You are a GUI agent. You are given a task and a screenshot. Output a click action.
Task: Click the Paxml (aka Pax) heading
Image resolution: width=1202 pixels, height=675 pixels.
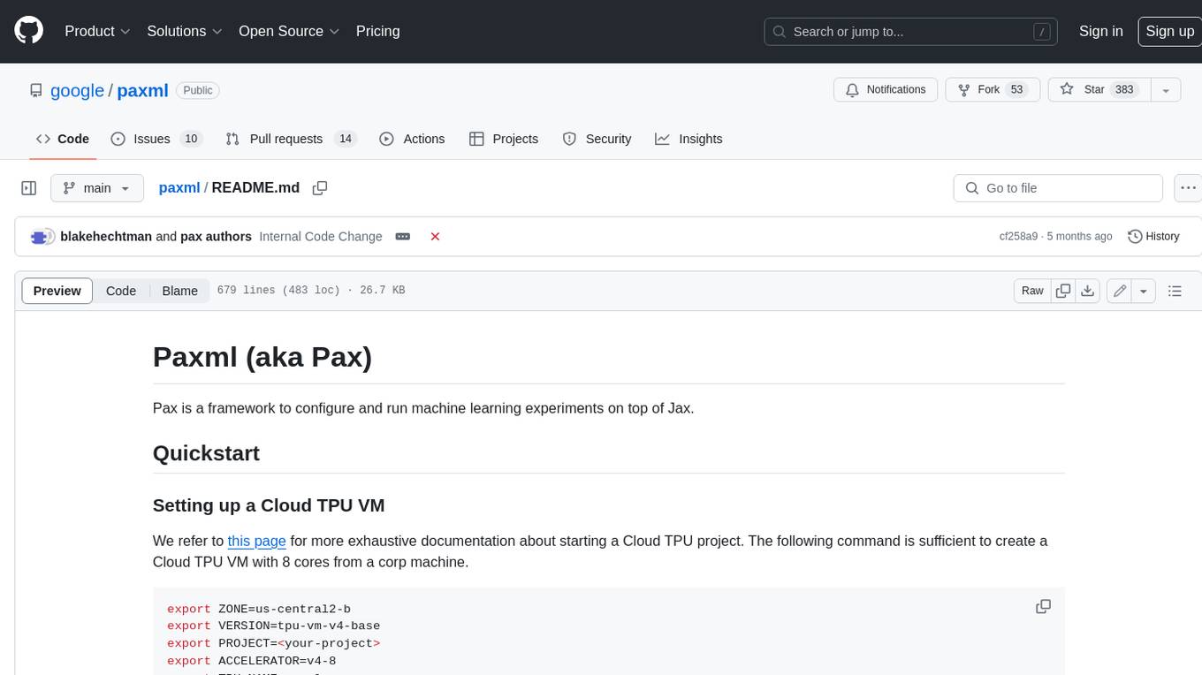pyautogui.click(x=262, y=357)
